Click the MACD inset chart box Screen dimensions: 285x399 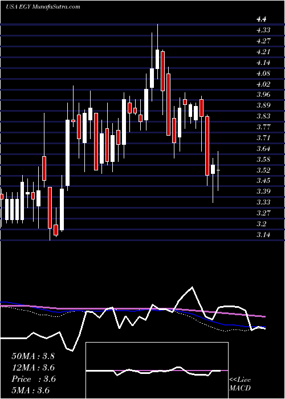pyautogui.click(x=157, y=370)
